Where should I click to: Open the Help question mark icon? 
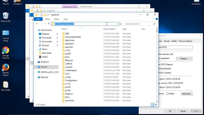pyautogui.click(x=157, y=19)
